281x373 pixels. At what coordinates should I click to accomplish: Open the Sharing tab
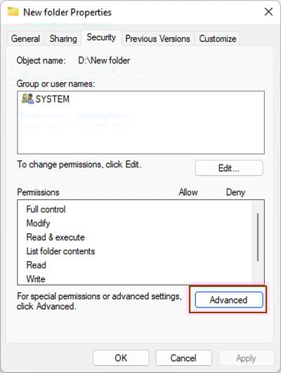[x=63, y=39]
